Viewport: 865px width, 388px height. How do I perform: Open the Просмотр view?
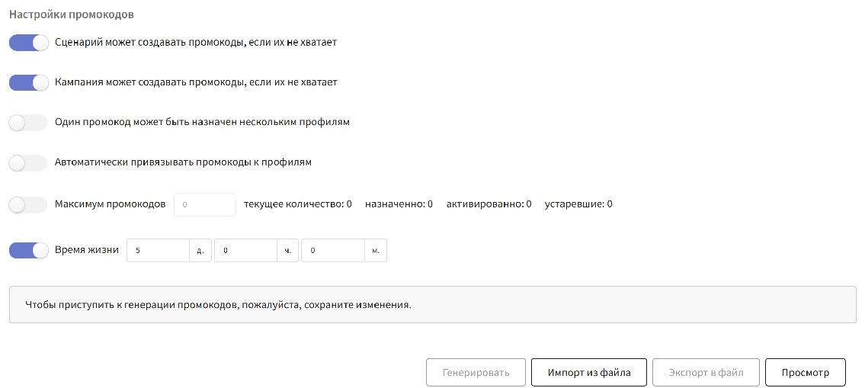pos(805,373)
